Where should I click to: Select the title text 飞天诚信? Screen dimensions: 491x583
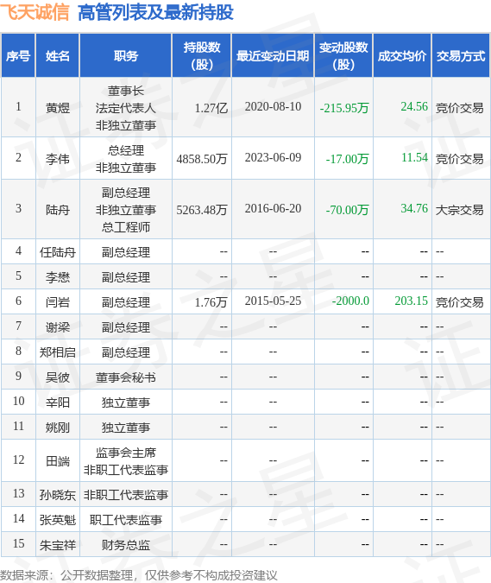pyautogui.click(x=35, y=12)
